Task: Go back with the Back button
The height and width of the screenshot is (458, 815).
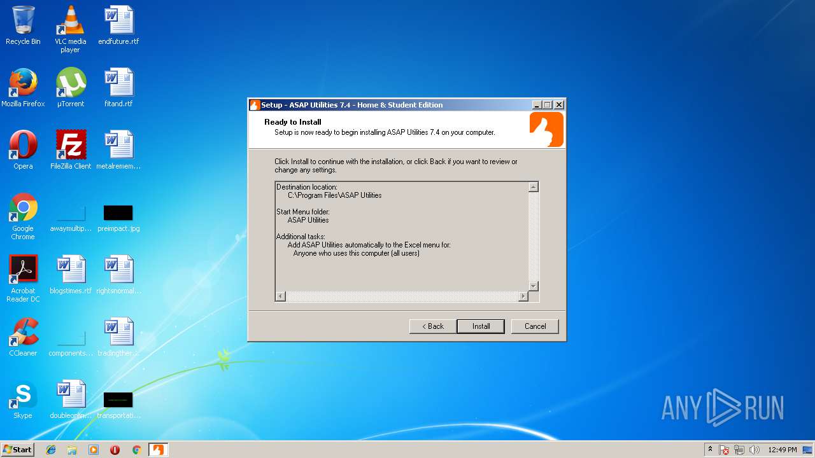Action: (x=432, y=326)
